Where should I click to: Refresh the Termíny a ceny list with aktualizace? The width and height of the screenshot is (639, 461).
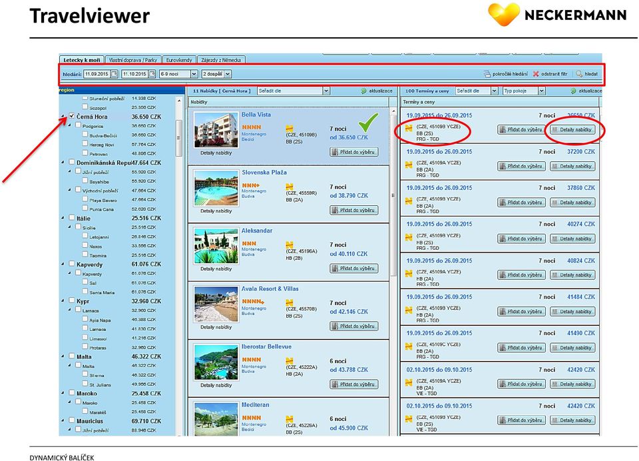pos(586,91)
